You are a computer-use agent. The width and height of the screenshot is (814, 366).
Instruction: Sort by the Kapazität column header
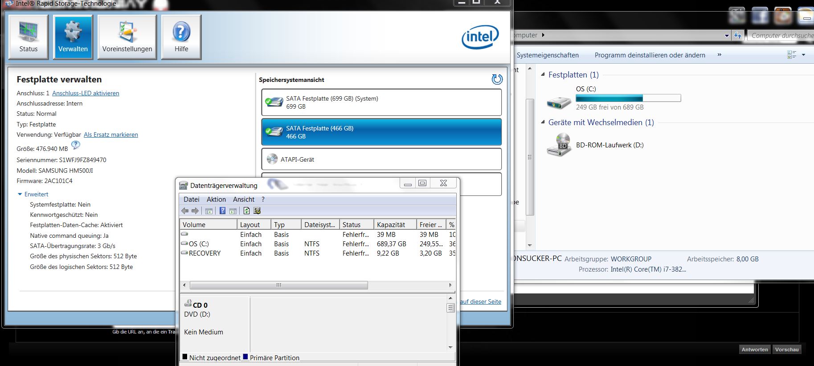click(x=395, y=225)
